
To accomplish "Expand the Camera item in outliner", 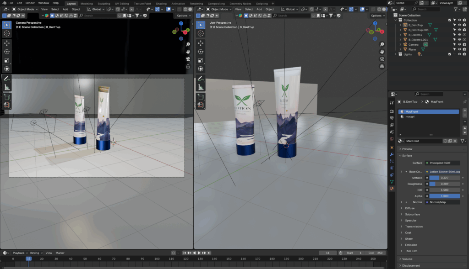I will (x=400, y=45).
